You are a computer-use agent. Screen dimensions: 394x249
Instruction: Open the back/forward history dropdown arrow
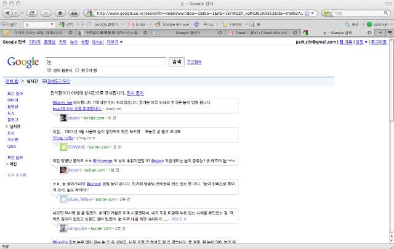click(x=22, y=13)
